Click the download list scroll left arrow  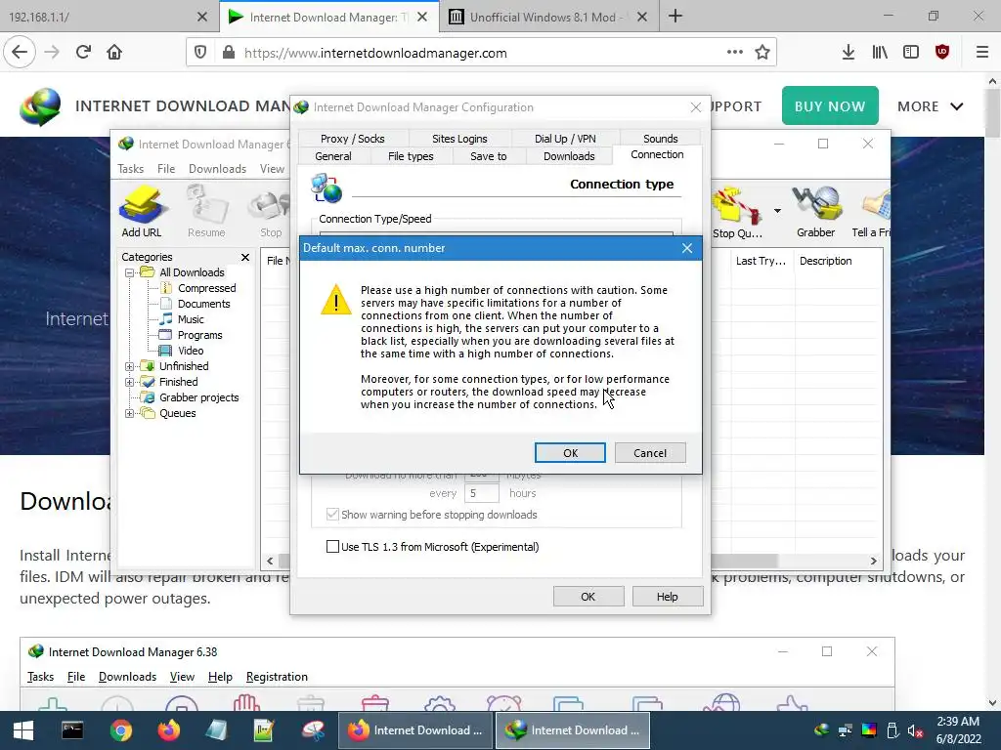pyautogui.click(x=270, y=561)
